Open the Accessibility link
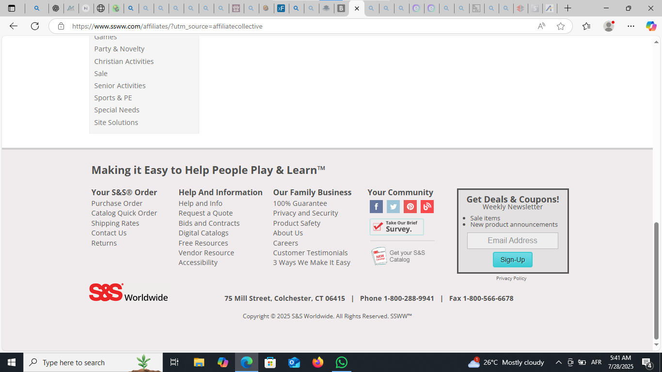The height and width of the screenshot is (372, 662). tap(198, 263)
